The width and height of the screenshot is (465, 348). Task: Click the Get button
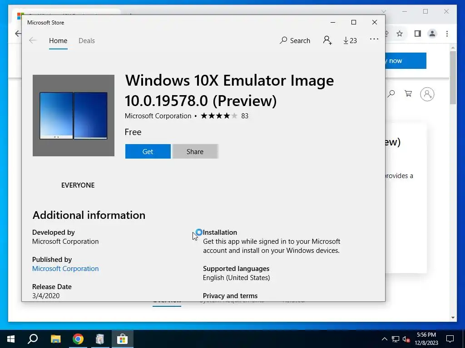click(148, 151)
